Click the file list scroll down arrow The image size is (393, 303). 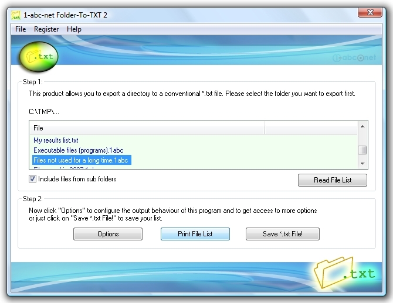click(362, 164)
